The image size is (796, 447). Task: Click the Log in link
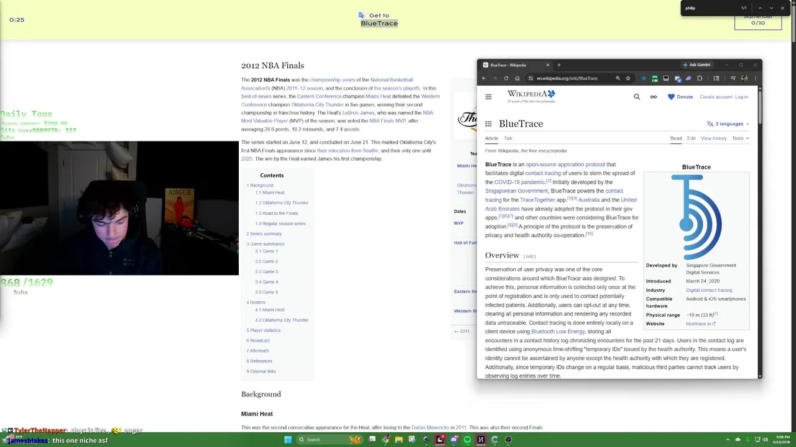741,97
